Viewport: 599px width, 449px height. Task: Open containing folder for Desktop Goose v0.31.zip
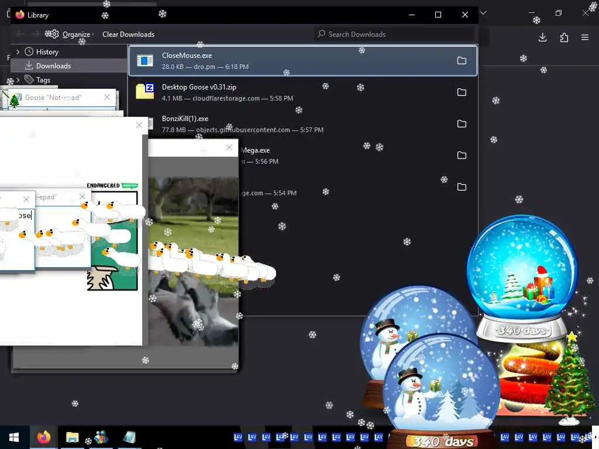tap(462, 92)
